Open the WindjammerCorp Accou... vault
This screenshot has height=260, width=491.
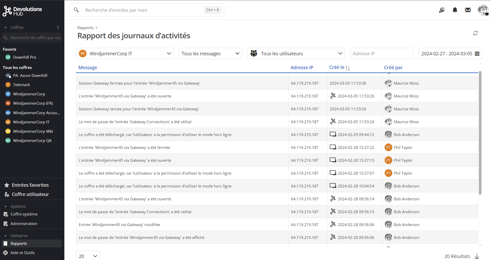tap(36, 113)
